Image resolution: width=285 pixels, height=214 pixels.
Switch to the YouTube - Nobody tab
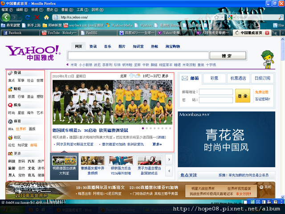point(59,33)
